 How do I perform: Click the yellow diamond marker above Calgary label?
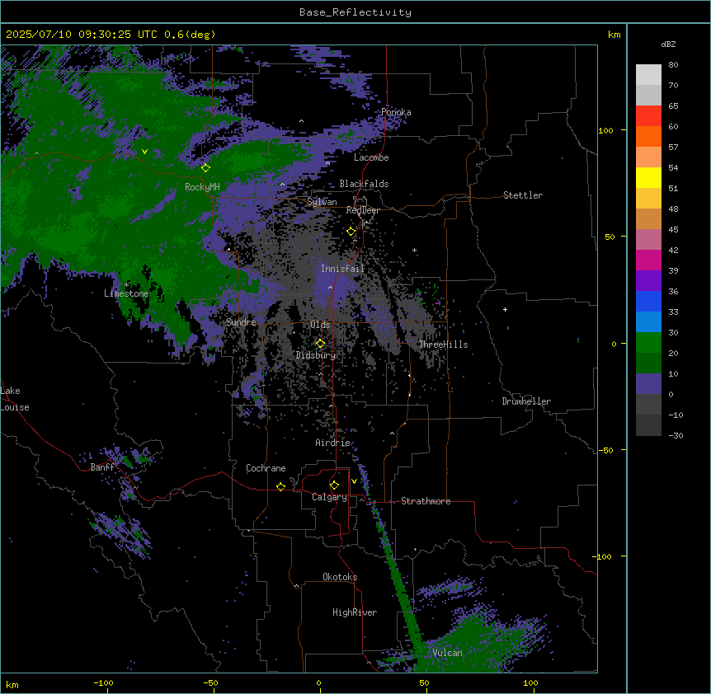pyautogui.click(x=334, y=485)
